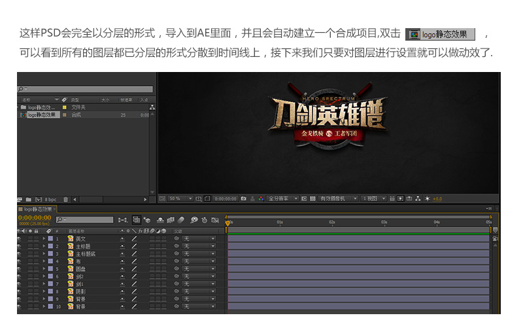
Task: Click viewer timecode 0:00:00:00 button
Action: (x=226, y=198)
